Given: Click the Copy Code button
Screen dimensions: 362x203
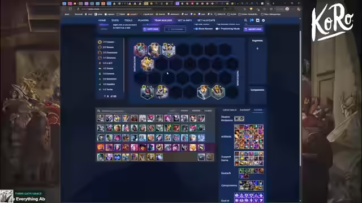Looking at the screenshot, I should point(151,29).
